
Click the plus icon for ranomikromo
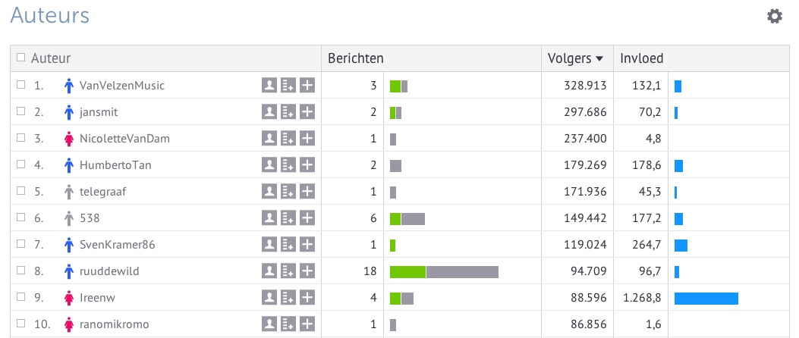pyautogui.click(x=307, y=324)
